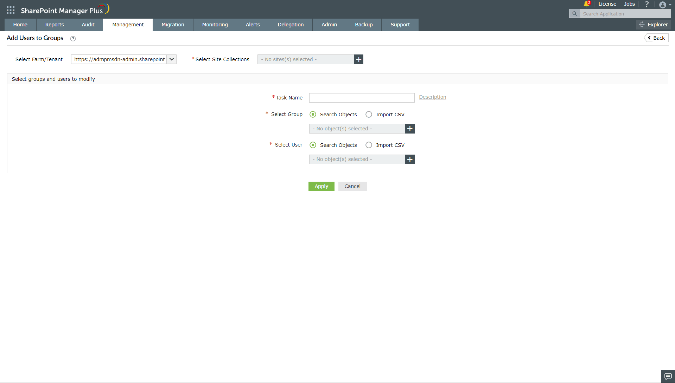675x383 pixels.
Task: Select Import CSV for Select User
Action: click(369, 145)
